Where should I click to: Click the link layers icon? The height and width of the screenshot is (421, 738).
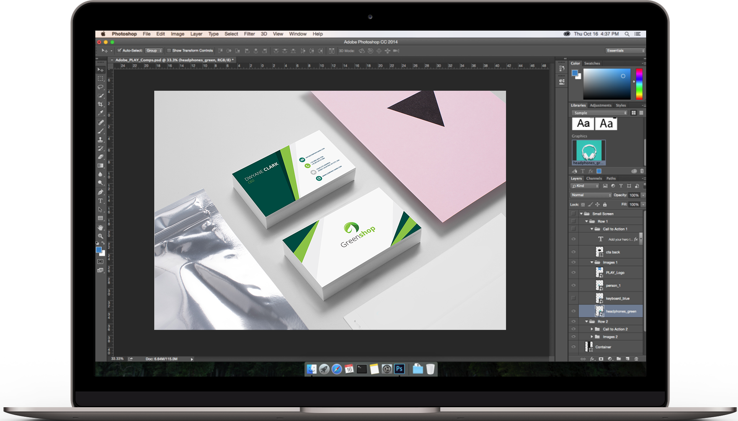(583, 359)
